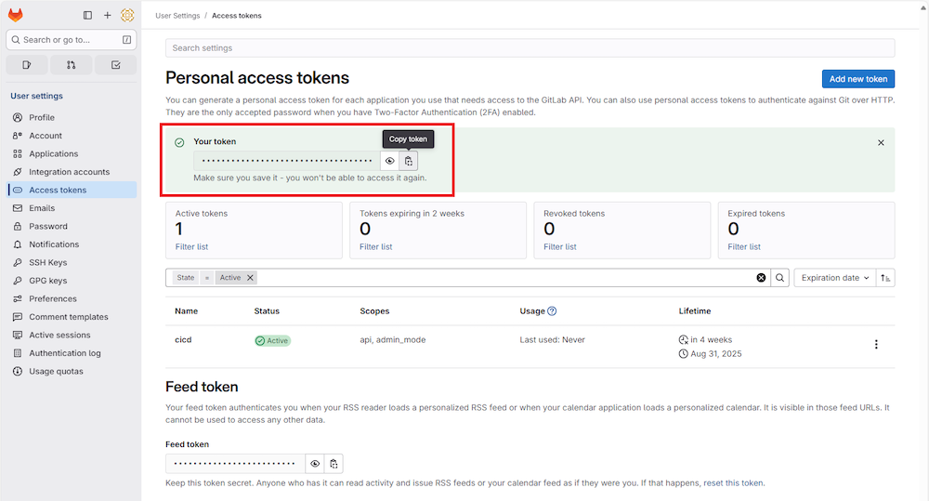Click the api, admin_mode scopes cell
Image resolution: width=929 pixels, height=501 pixels.
(393, 339)
